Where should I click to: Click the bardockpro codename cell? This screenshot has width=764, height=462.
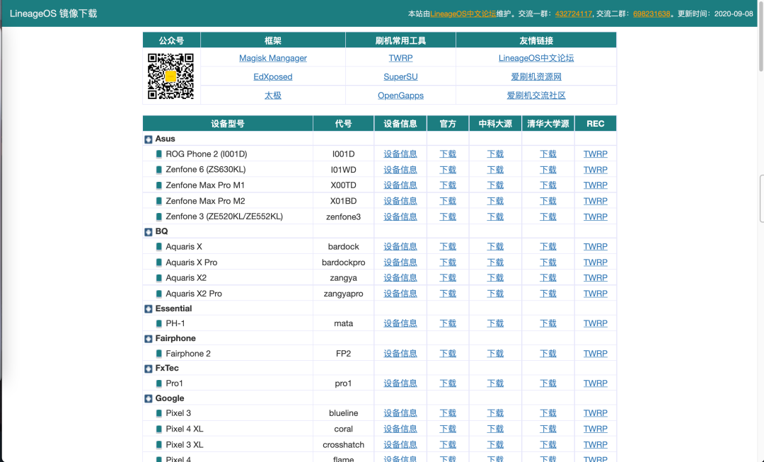click(x=344, y=262)
